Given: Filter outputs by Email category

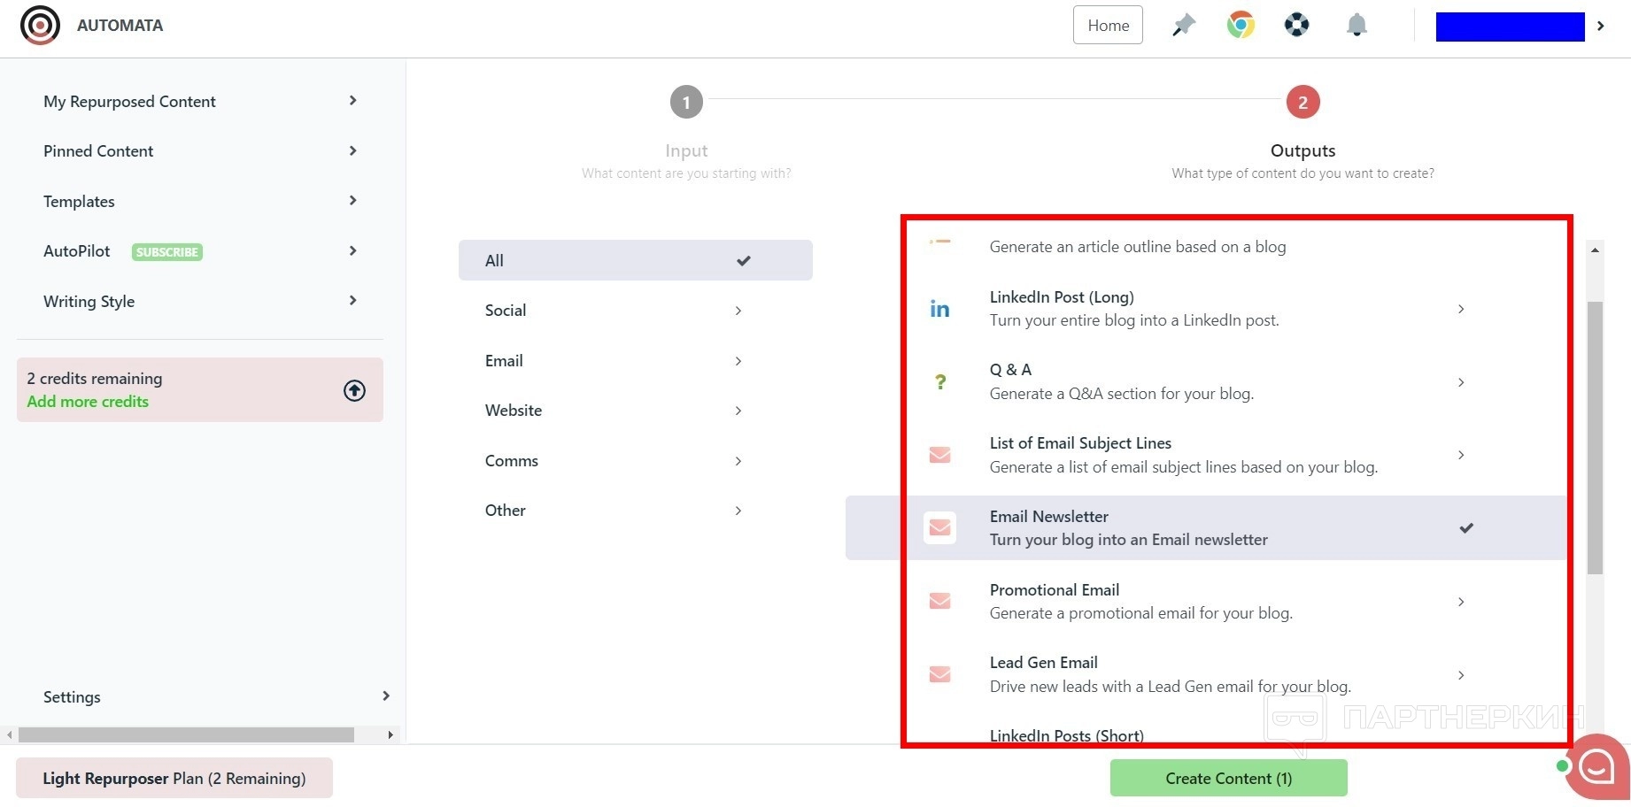Looking at the screenshot, I should 636,361.
